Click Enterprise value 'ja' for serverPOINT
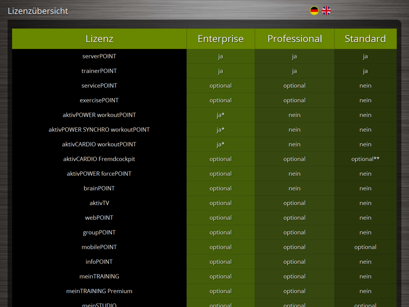The image size is (409, 307). [x=220, y=56]
